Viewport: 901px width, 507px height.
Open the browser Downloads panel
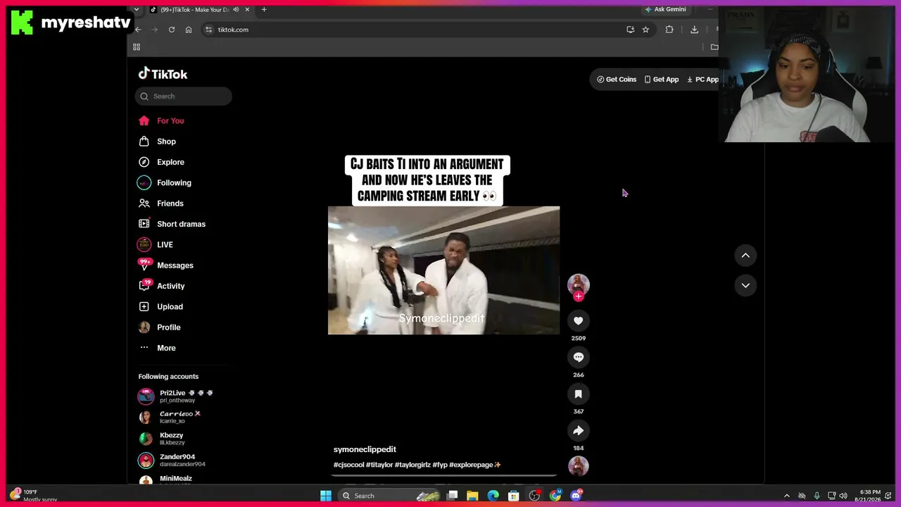[694, 30]
